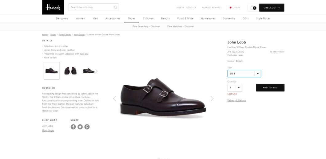Share on Pinterest icon
Viewport: 326px width, 159px height.
click(x=87, y=127)
